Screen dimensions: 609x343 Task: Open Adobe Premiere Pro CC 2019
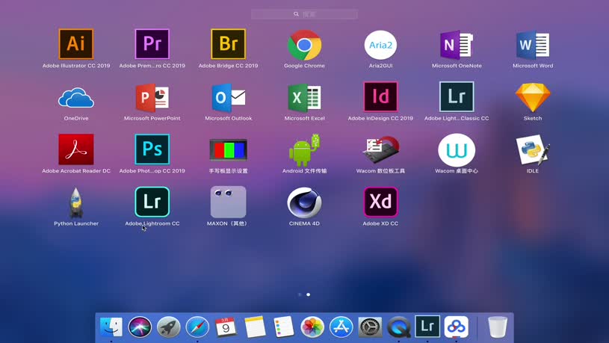coord(152,44)
